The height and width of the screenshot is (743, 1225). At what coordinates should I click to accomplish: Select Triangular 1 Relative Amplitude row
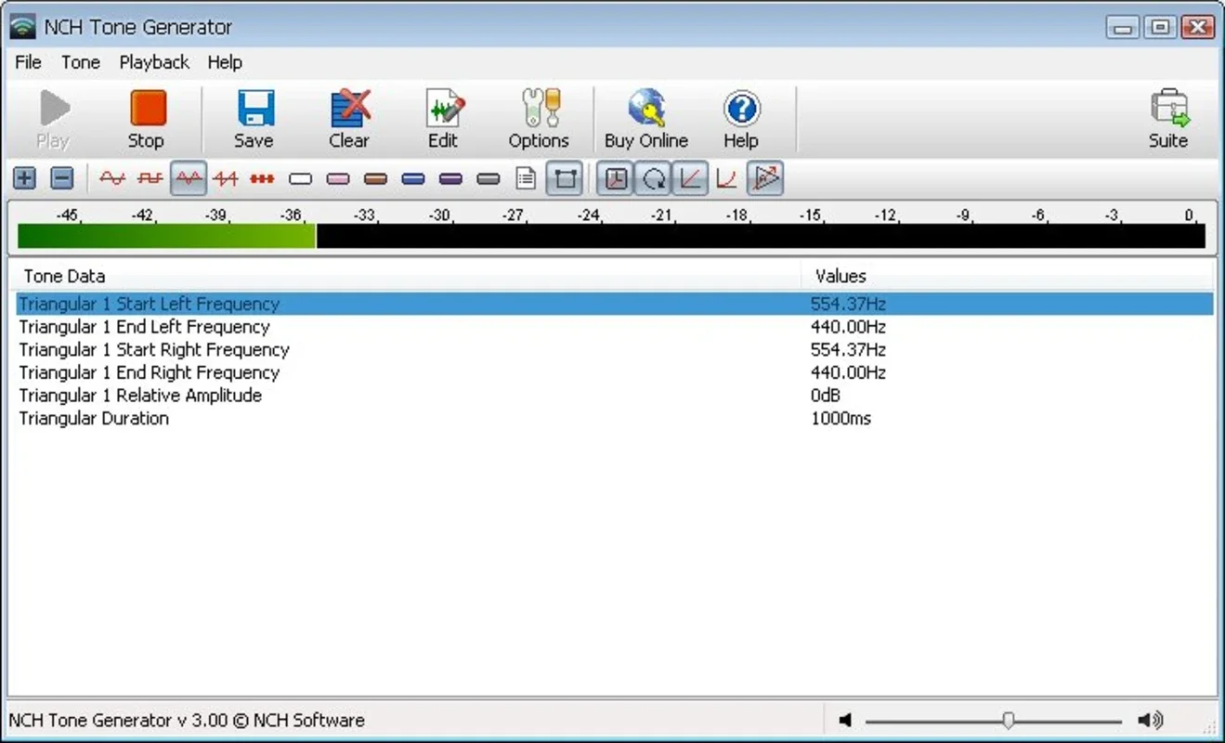[615, 395]
